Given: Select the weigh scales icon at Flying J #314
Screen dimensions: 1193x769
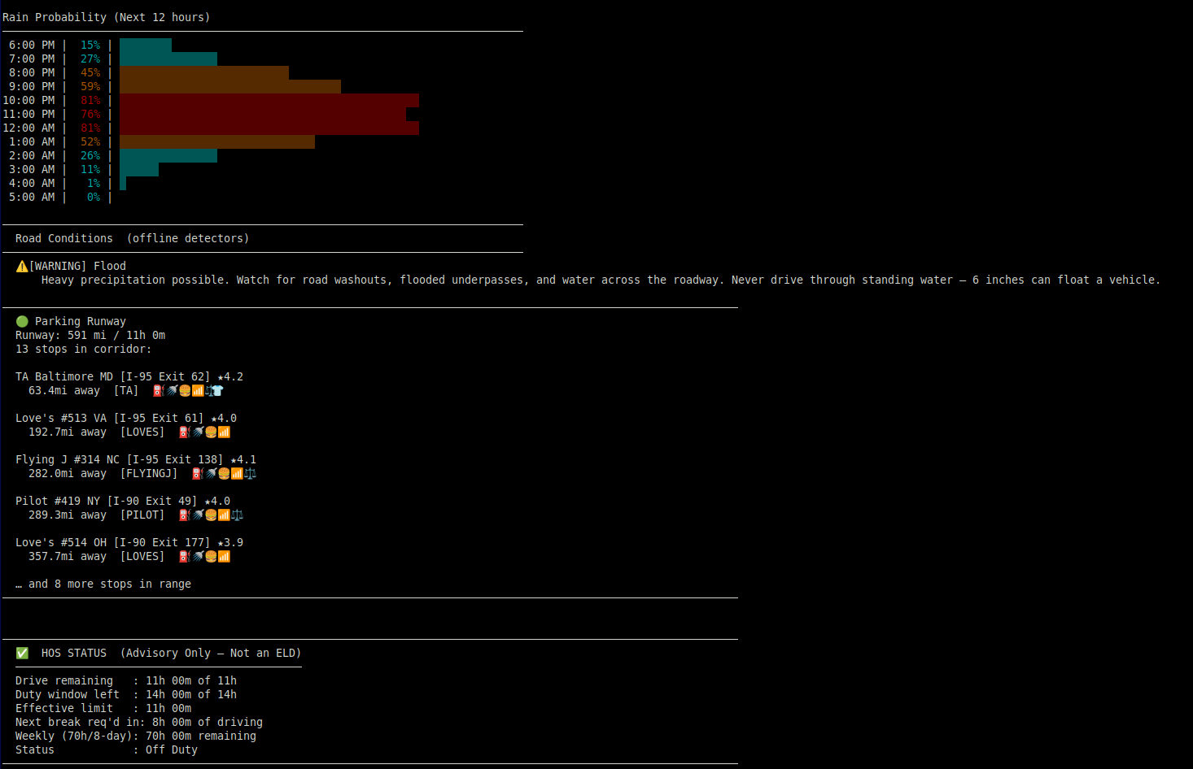Looking at the screenshot, I should (x=250, y=473).
